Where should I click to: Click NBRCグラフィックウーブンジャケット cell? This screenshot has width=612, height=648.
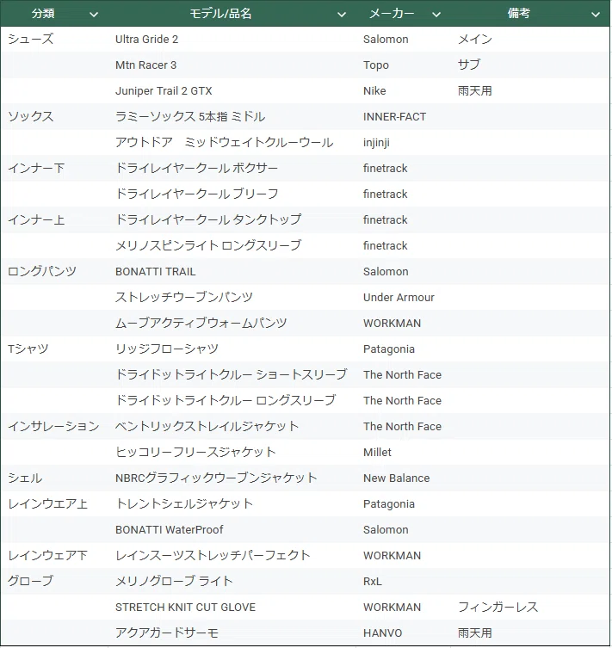click(216, 478)
